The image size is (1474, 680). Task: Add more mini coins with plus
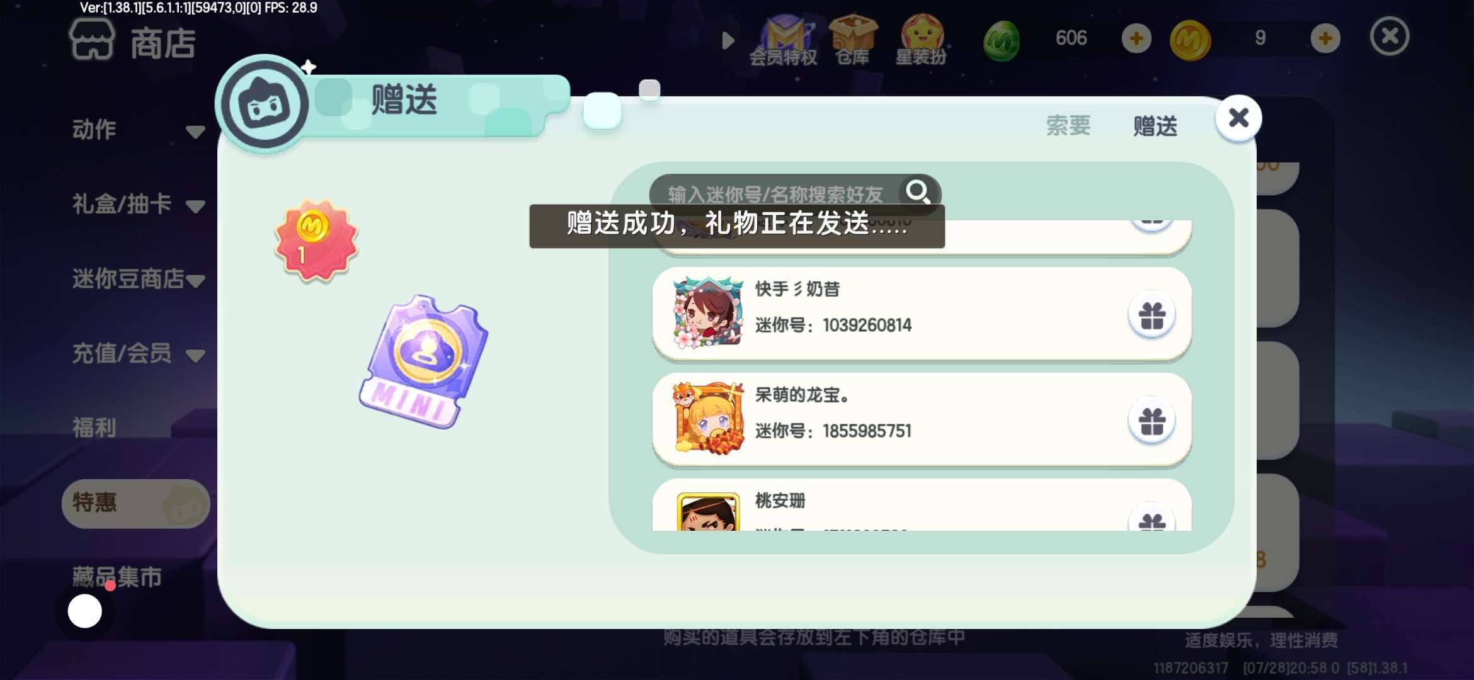tap(1325, 38)
